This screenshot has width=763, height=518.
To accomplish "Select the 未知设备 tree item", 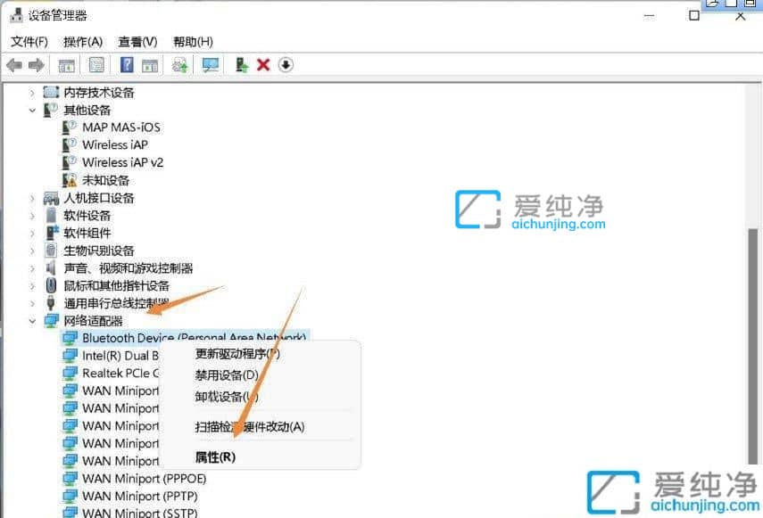I will pyautogui.click(x=106, y=180).
